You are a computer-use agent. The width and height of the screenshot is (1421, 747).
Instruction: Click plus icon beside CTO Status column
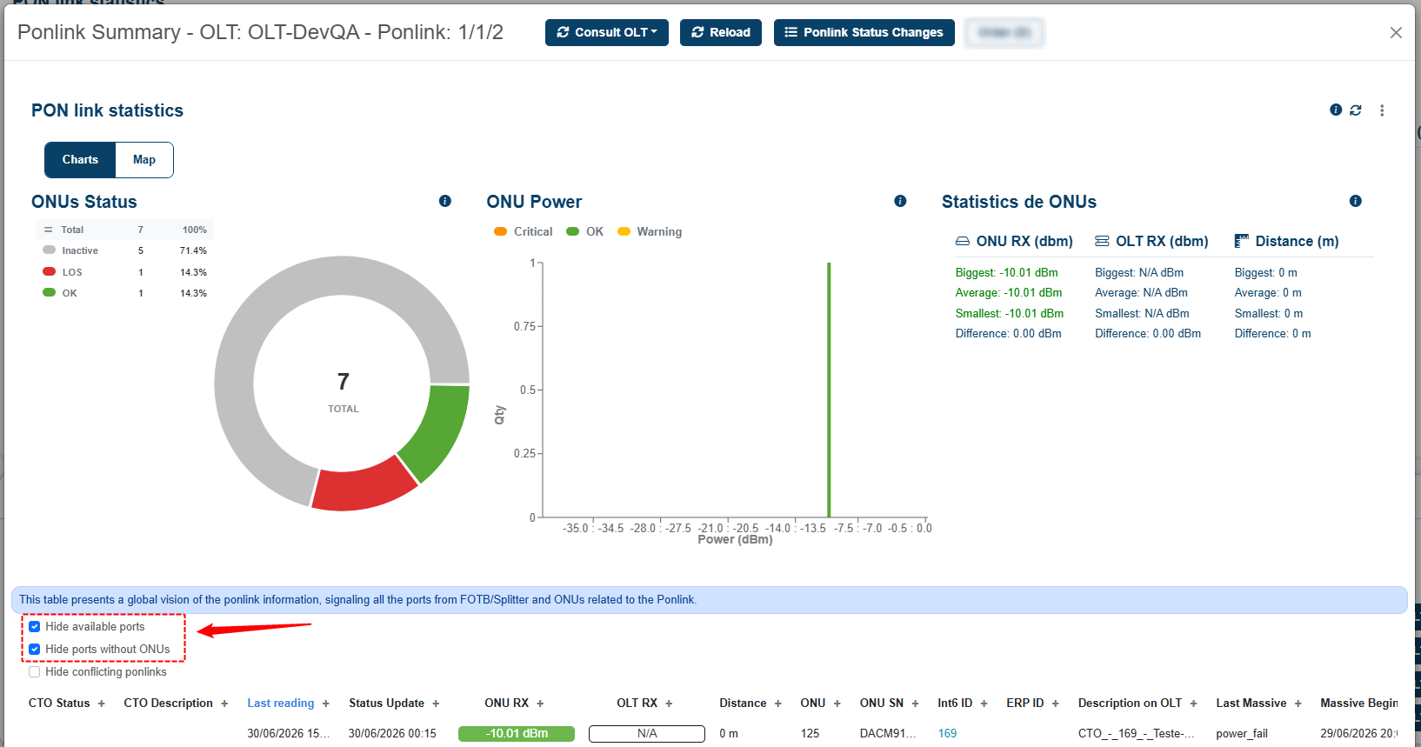(x=101, y=704)
